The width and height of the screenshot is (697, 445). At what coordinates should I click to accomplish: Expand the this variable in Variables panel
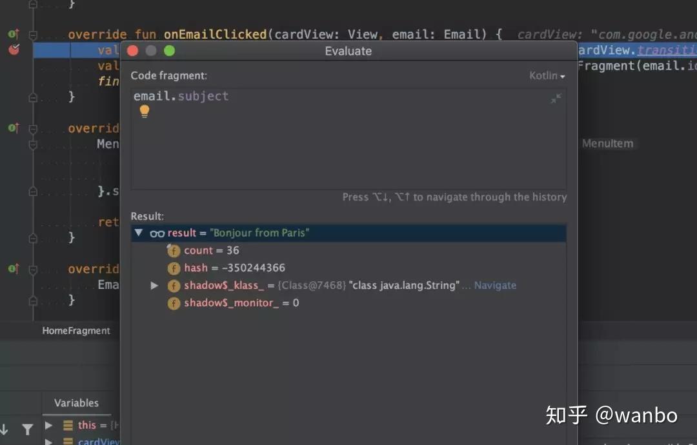click(48, 425)
